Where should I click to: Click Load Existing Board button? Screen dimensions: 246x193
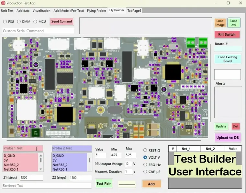(228, 59)
